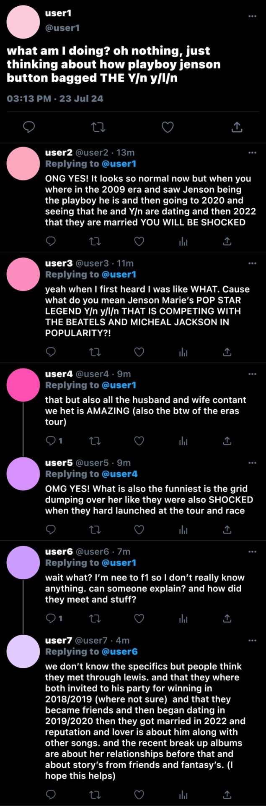Retweet user1's main tweet
This screenshot has width=266, height=806.
click(98, 127)
